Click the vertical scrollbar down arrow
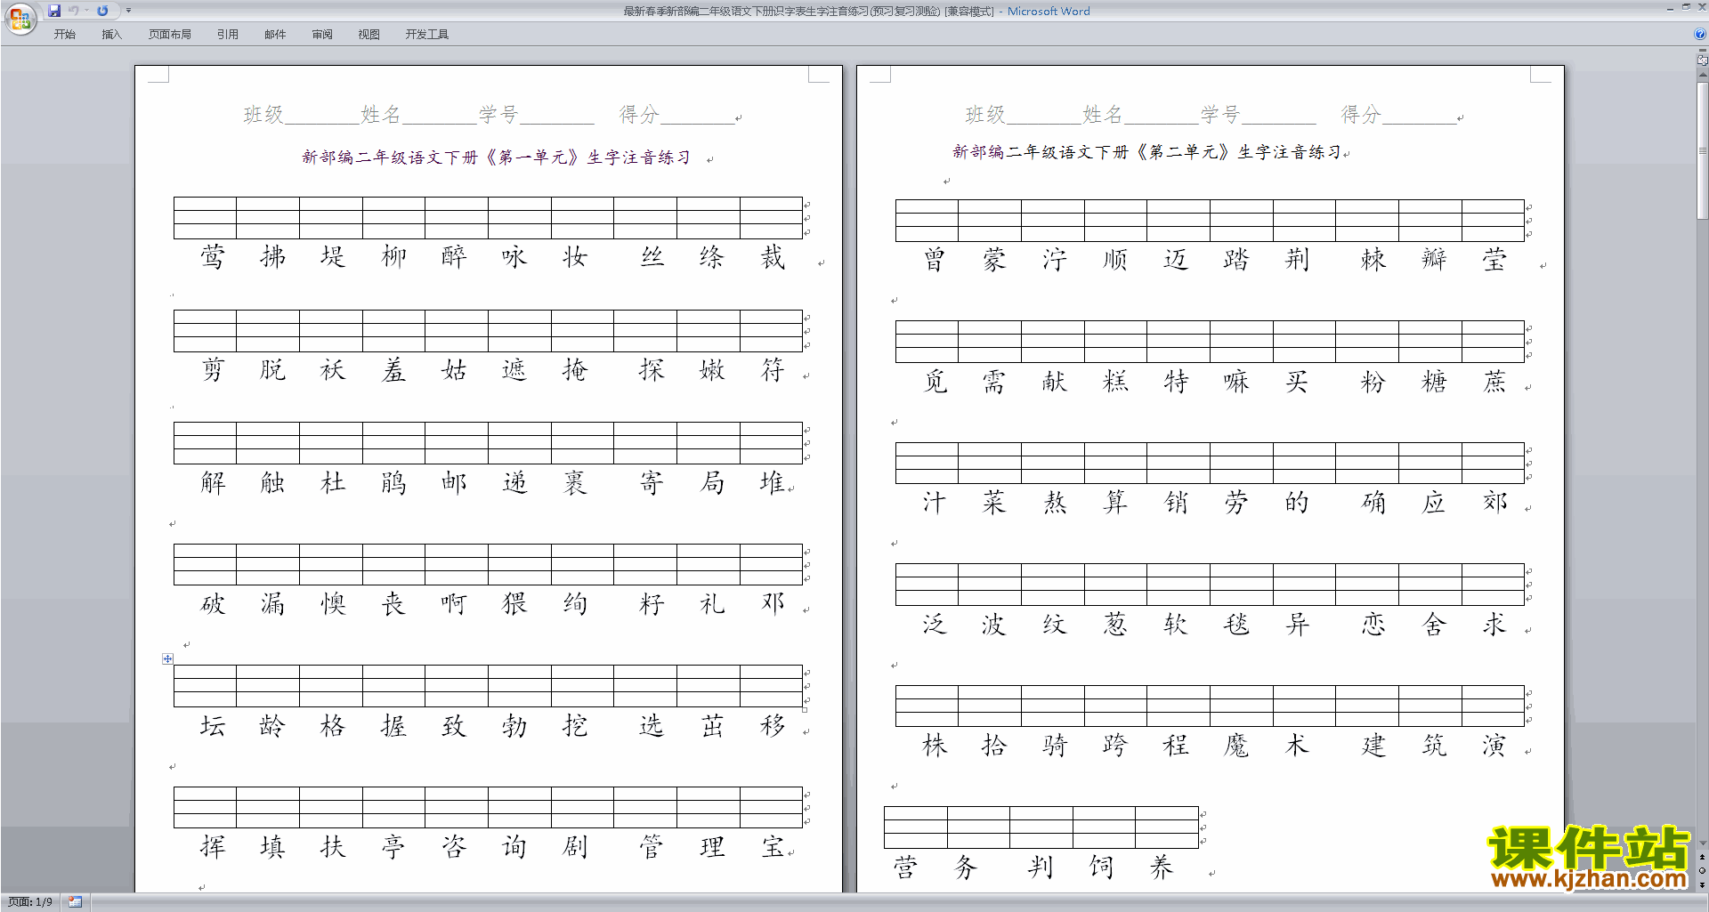This screenshot has width=1709, height=912. click(1702, 843)
